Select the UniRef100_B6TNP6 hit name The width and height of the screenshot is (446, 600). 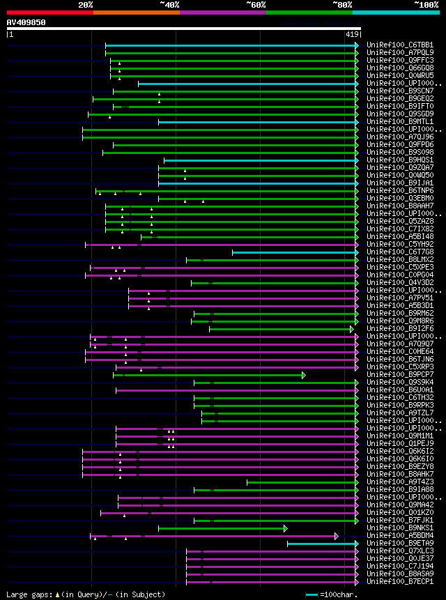click(x=400, y=190)
